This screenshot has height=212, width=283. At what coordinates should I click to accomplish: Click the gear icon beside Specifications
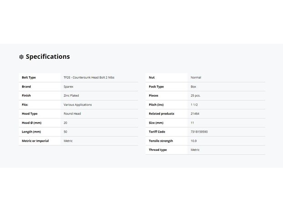coord(21,57)
